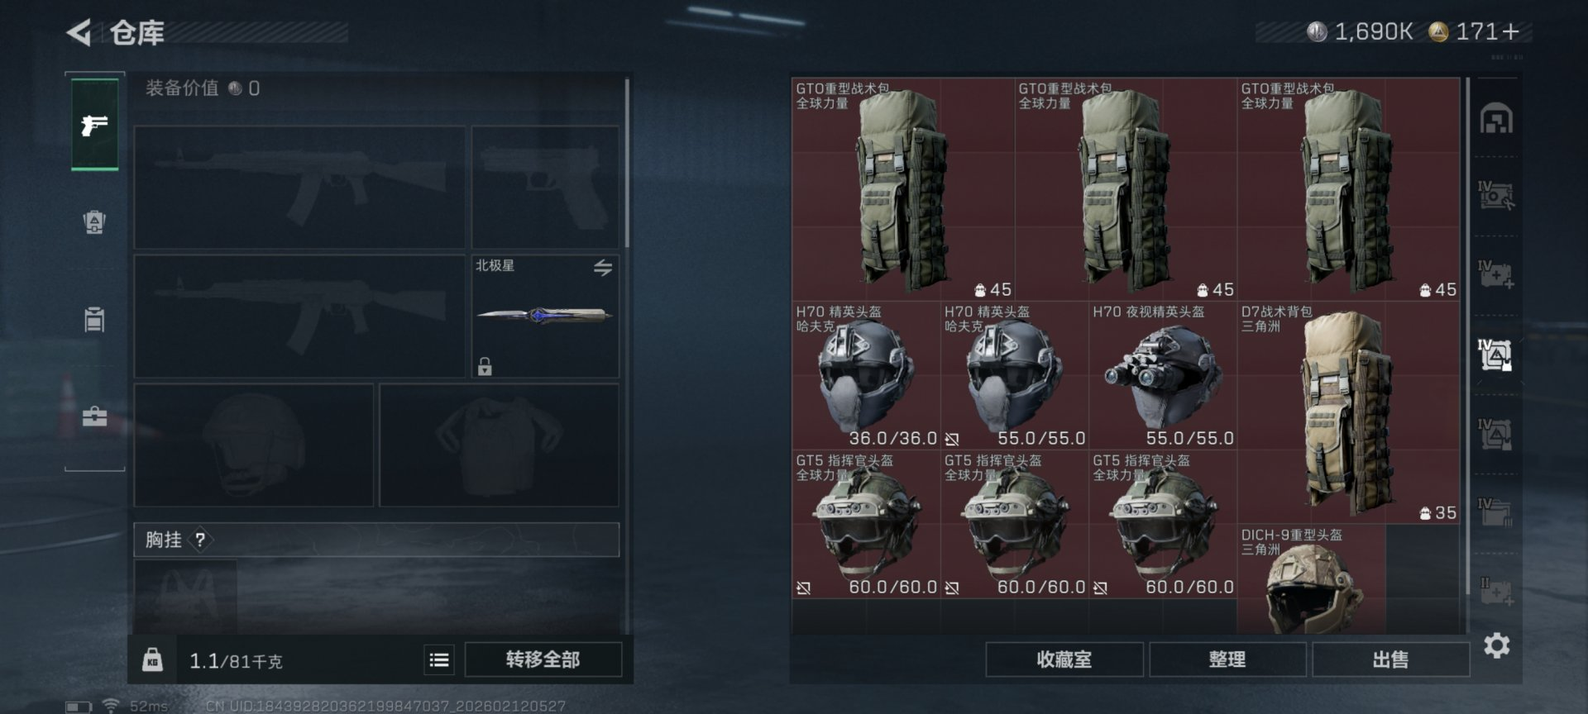1588x714 pixels.
Task: Select the top storage home icon
Action: pyautogui.click(x=1496, y=118)
